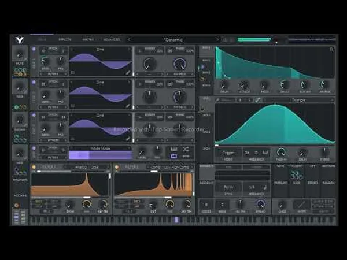The height and width of the screenshot is (260, 347).
Task: Toggle Oscillator 2 on/off
Action: pos(34,82)
